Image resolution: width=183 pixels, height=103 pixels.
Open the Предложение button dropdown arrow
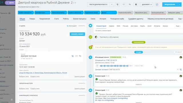pyautogui.click(x=179, y=5)
